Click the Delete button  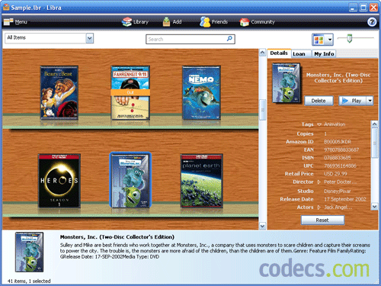[319, 101]
